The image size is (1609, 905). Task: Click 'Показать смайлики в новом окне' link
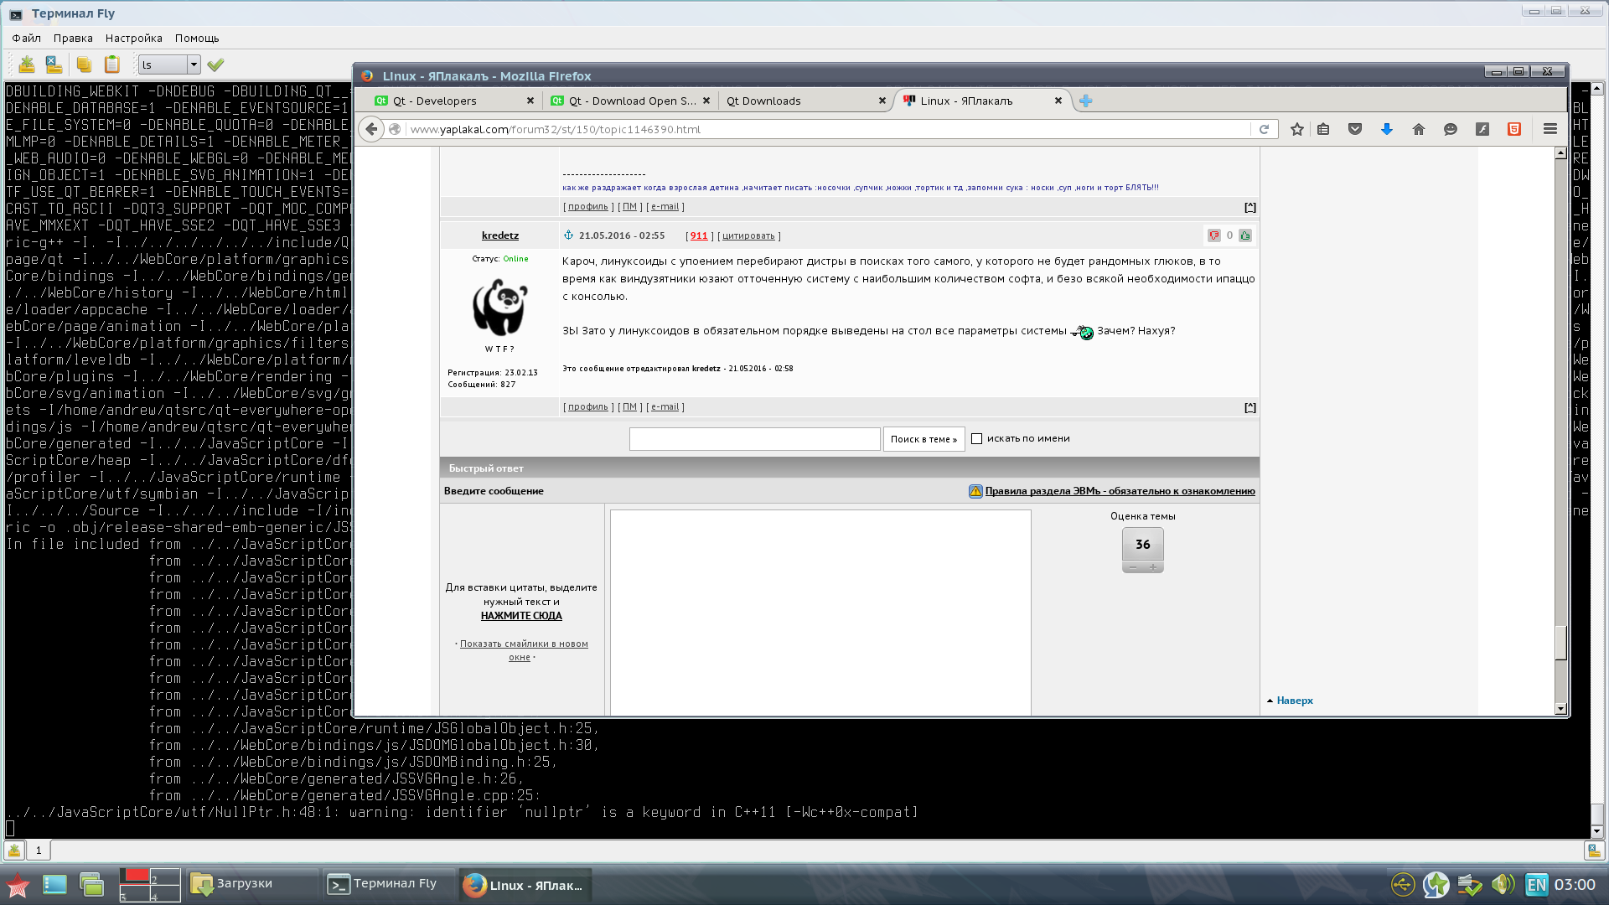[x=524, y=650]
